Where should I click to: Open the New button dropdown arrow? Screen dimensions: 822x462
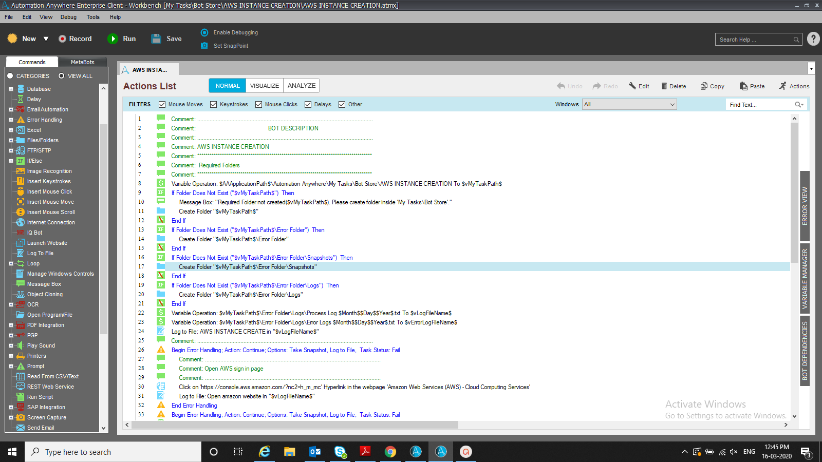tap(46, 39)
